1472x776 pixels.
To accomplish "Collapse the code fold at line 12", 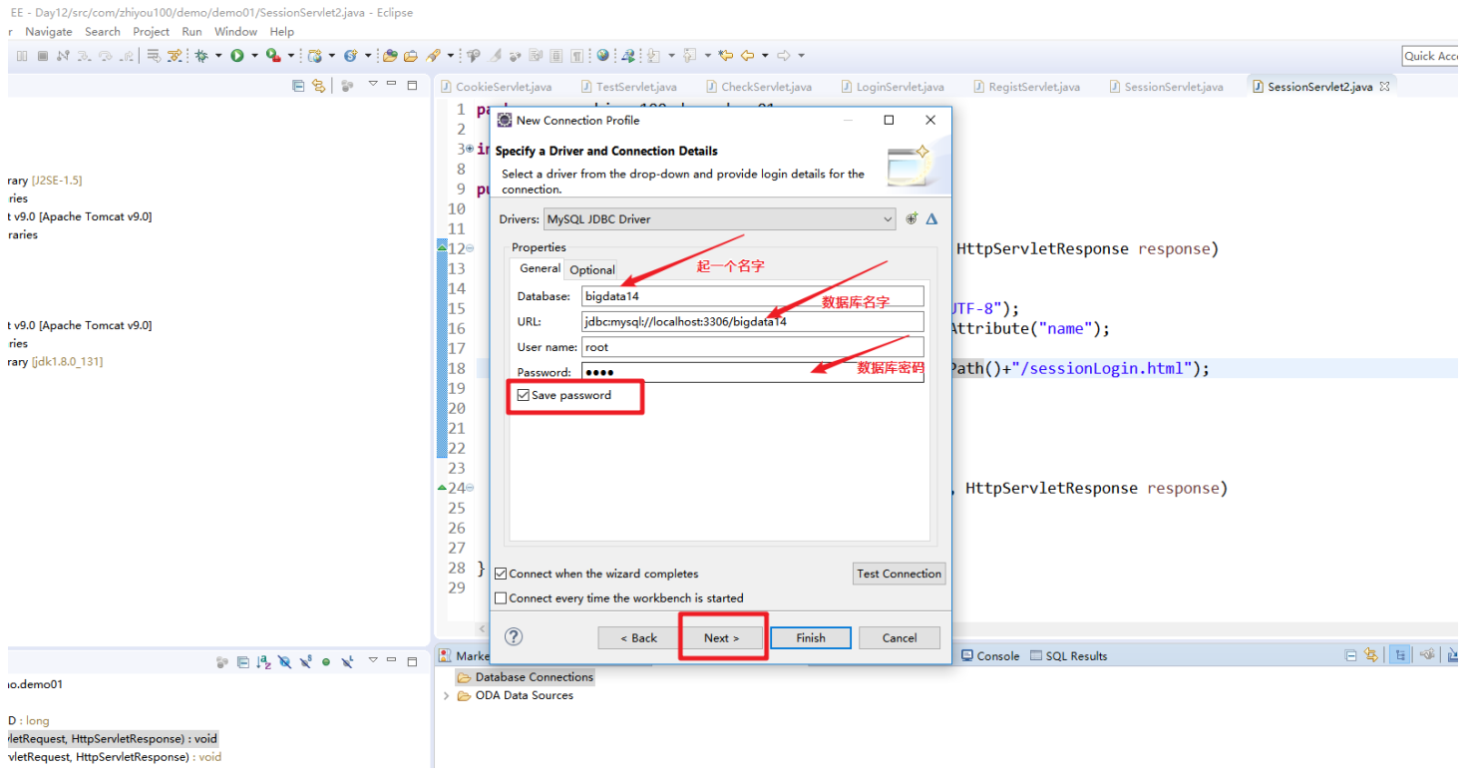I will pos(470,248).
